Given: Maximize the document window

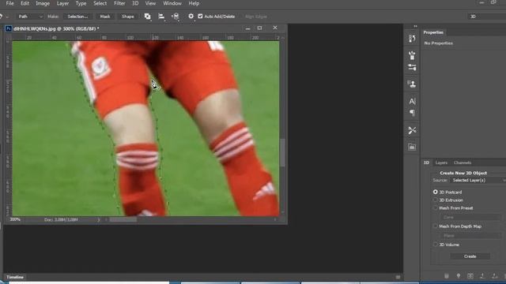Looking at the screenshot, I should (259, 28).
